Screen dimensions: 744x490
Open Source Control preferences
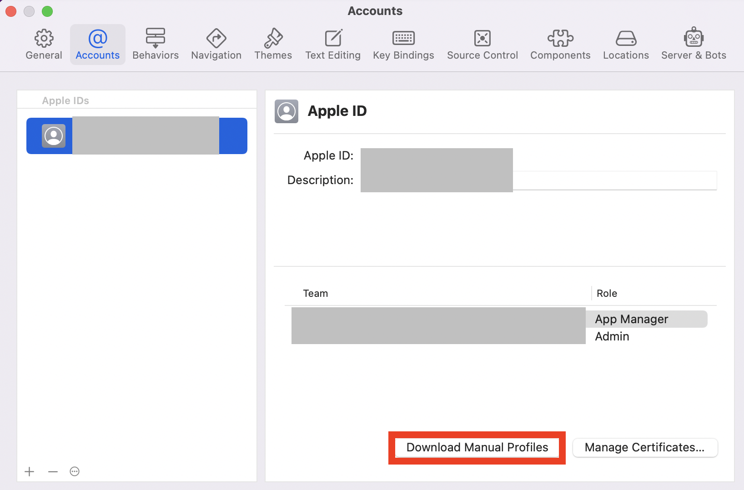(483, 45)
